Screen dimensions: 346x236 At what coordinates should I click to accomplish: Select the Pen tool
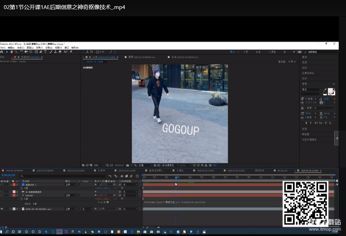point(41,52)
